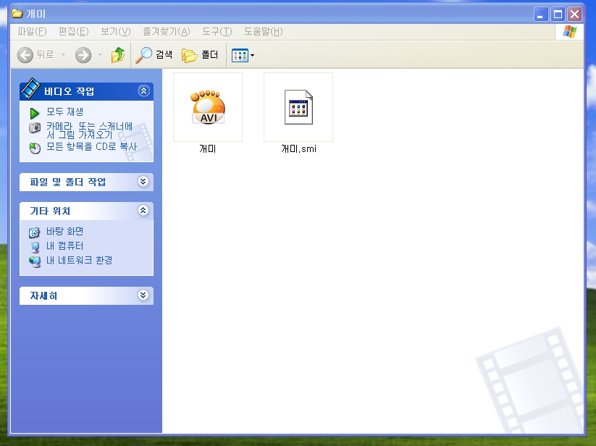The height and width of the screenshot is (446, 596).
Task: Click the Back (뒤로) arrow button
Action: tap(35, 55)
